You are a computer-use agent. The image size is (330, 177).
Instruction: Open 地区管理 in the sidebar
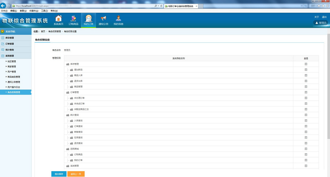coord(12,62)
